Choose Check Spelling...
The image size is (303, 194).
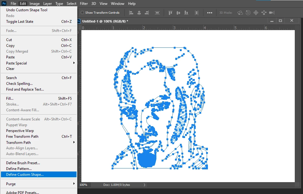(x=39, y=84)
